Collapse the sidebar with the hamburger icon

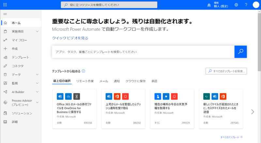[x=5, y=14]
